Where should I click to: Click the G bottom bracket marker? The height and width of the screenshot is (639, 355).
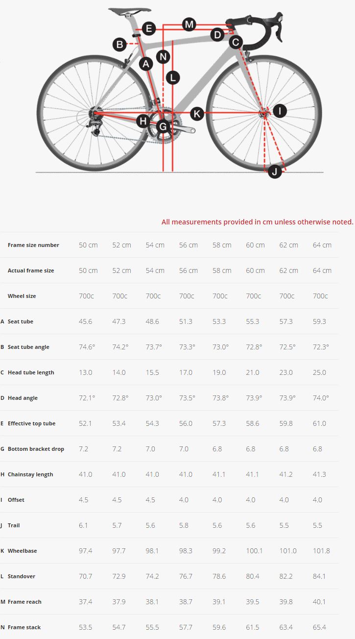pos(163,127)
